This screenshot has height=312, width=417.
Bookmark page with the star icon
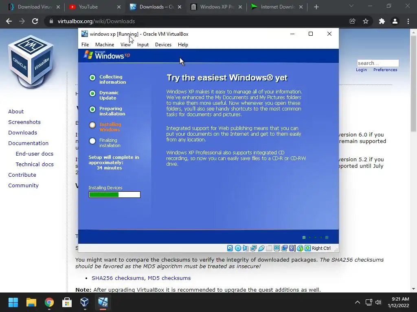(366, 21)
